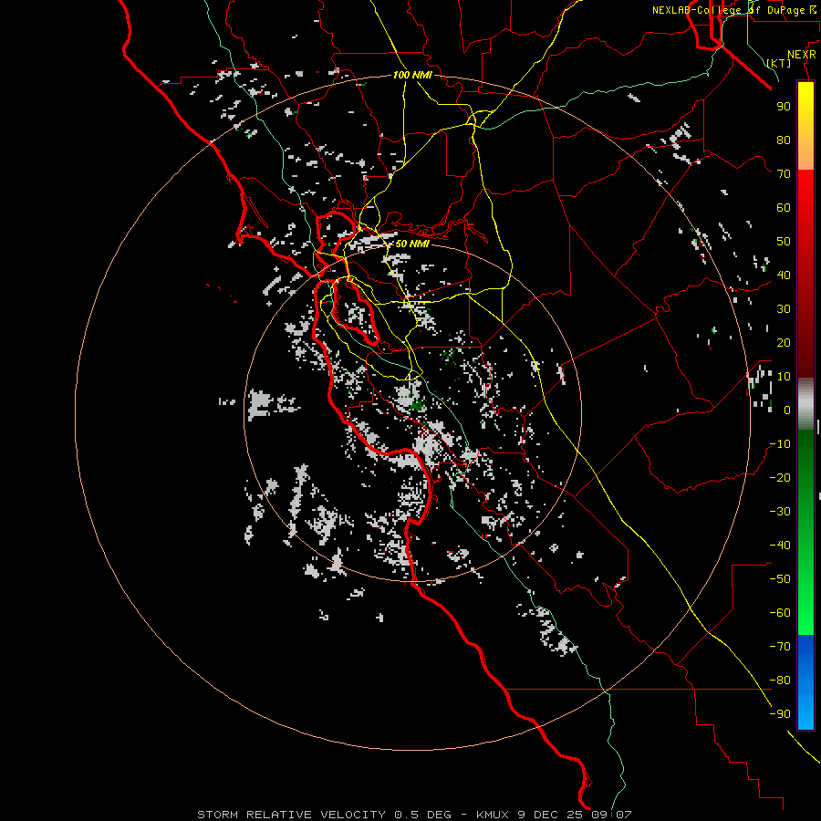Click the 50 value on the velocity scale
Image resolution: width=821 pixels, height=821 pixels.
(784, 242)
